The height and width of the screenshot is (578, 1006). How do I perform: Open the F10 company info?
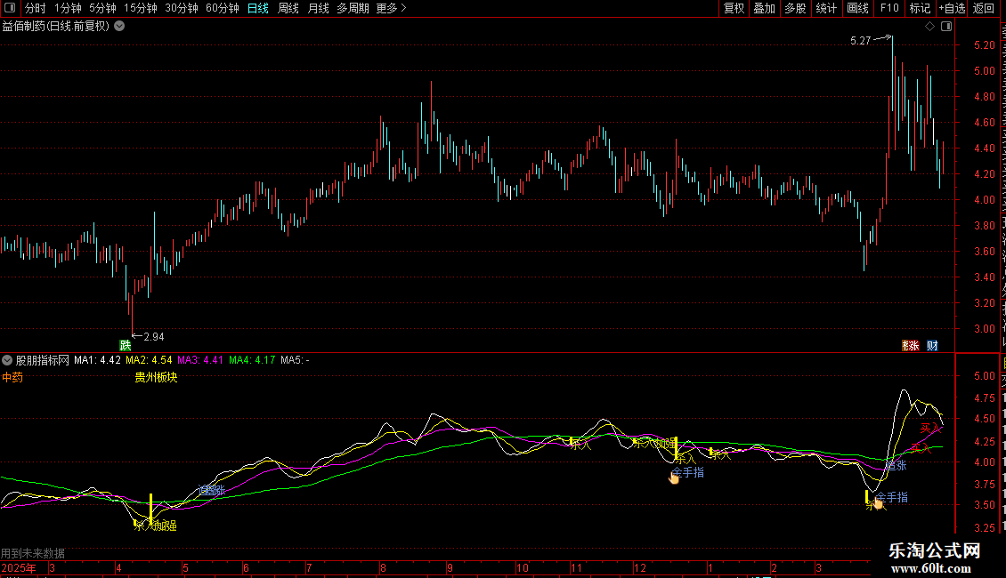coord(889,8)
